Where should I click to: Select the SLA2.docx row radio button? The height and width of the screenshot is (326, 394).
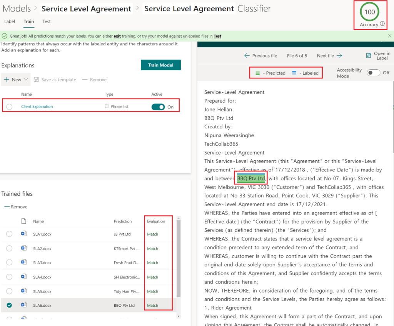click(x=9, y=248)
